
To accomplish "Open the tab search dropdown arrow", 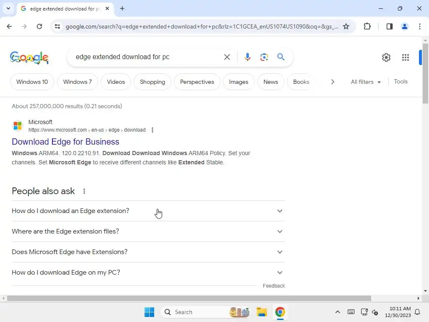I will [x=8, y=8].
